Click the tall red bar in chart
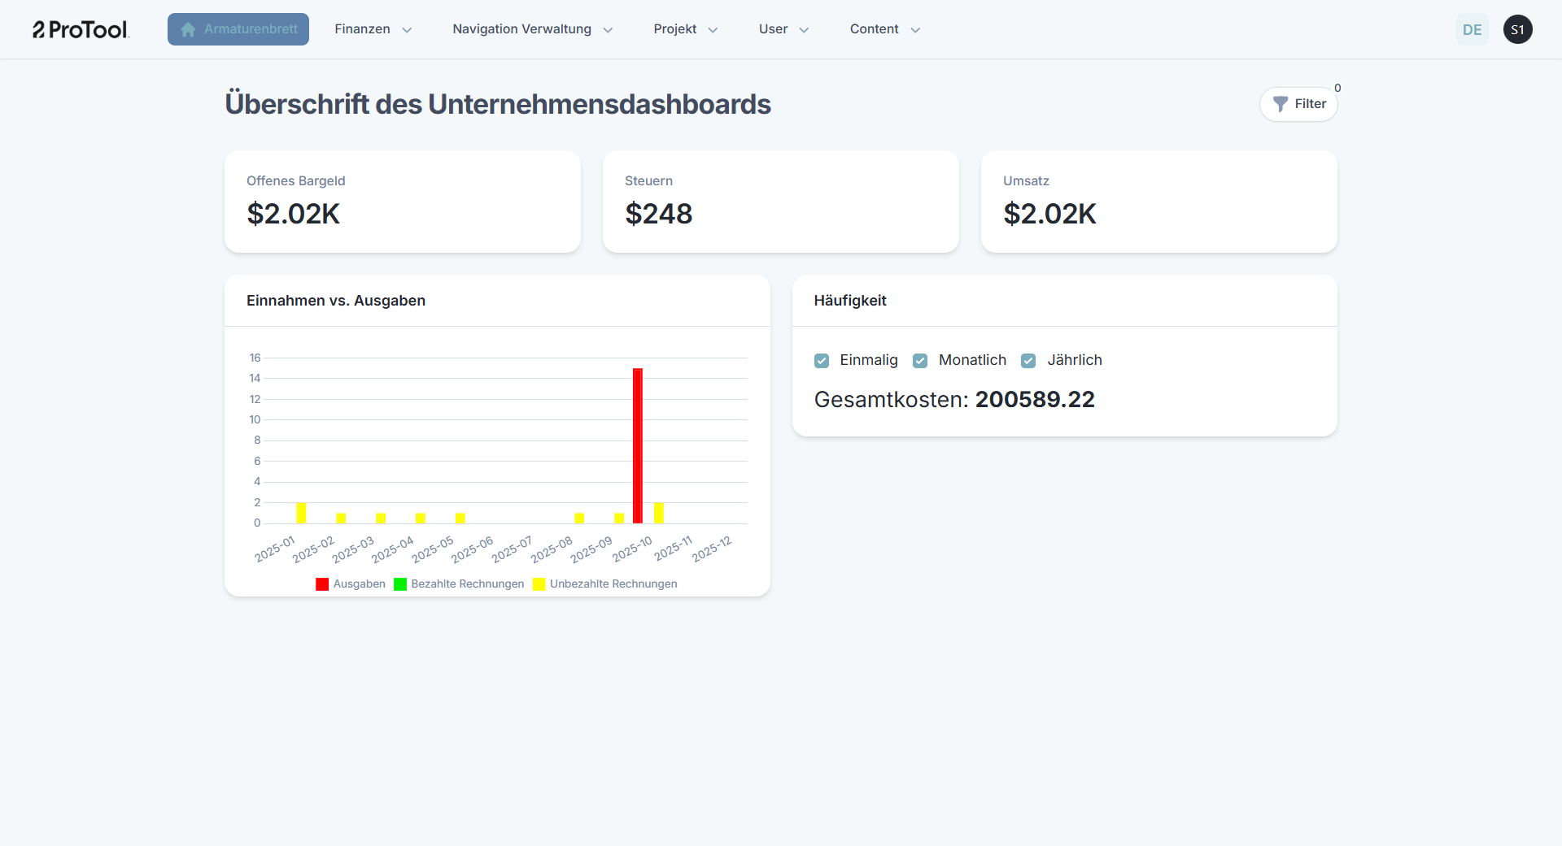The height and width of the screenshot is (846, 1562). (638, 445)
